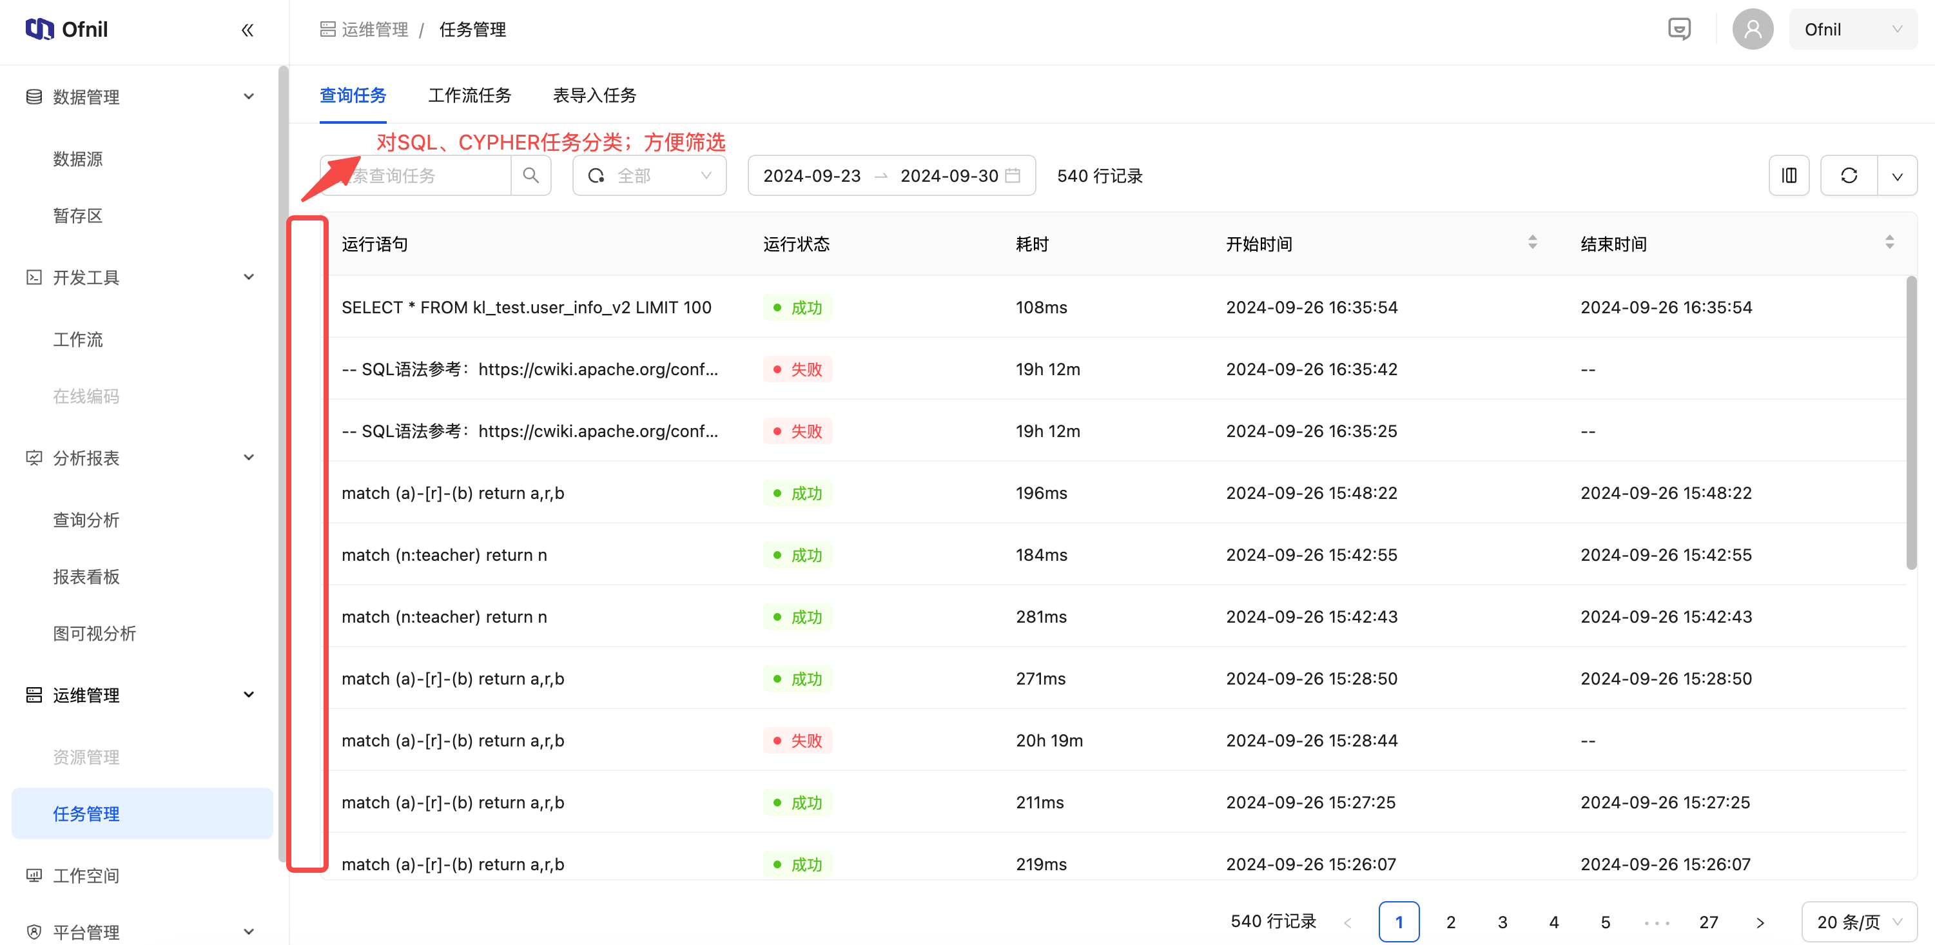Click start date 2024-09-23 field
Image resolution: width=1935 pixels, height=945 pixels.
pyautogui.click(x=812, y=175)
